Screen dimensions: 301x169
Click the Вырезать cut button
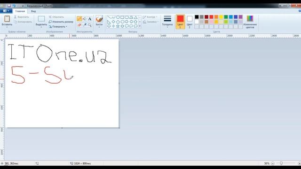click(21, 17)
